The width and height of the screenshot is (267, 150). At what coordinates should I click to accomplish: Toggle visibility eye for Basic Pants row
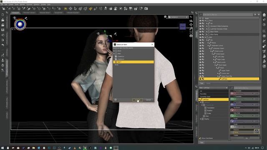pyautogui.click(x=200, y=34)
